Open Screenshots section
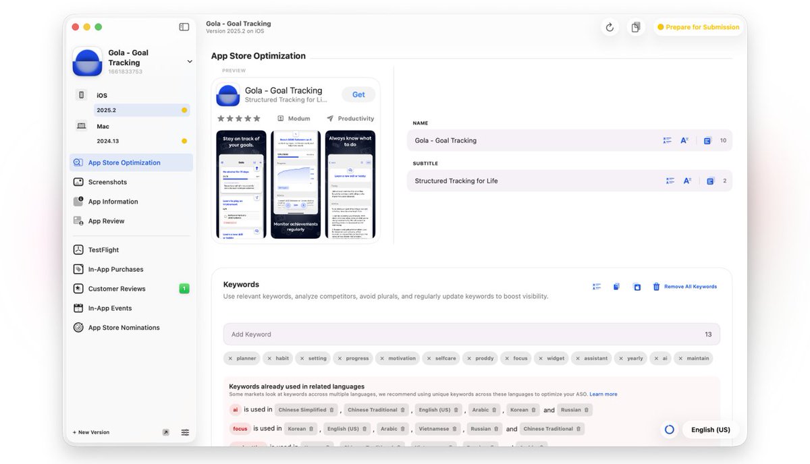 131,182
